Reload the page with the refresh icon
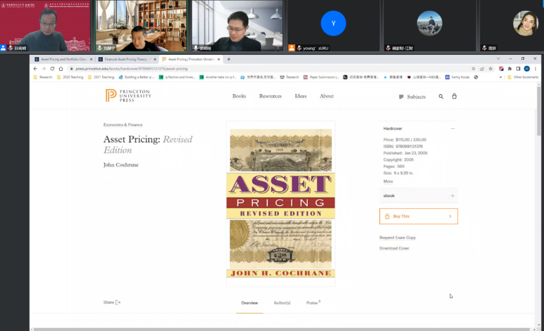544x331 pixels. tap(52, 68)
